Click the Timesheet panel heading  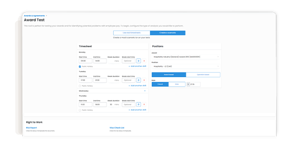pyautogui.click(x=85, y=46)
